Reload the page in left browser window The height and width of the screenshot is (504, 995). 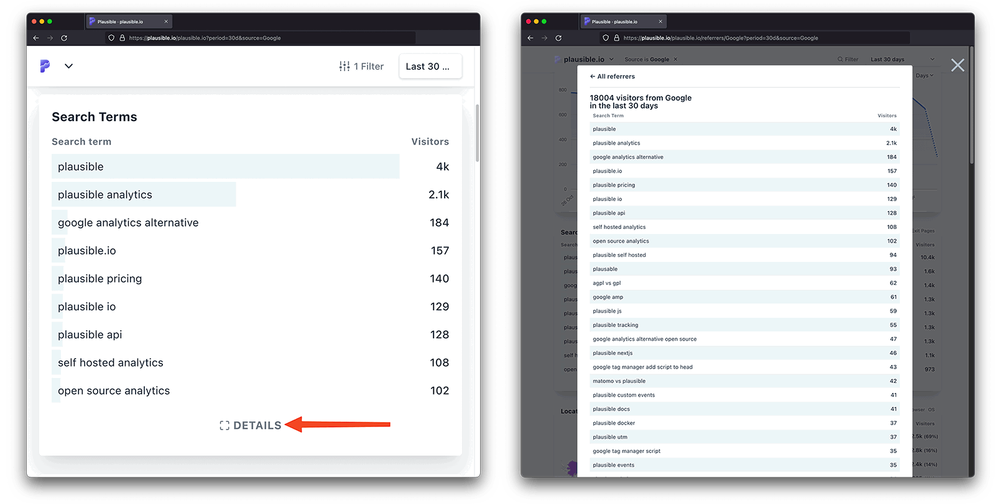click(64, 38)
